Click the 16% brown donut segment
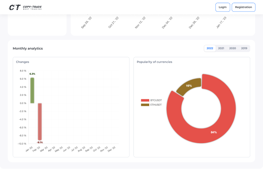The image size is (263, 169). (189, 86)
